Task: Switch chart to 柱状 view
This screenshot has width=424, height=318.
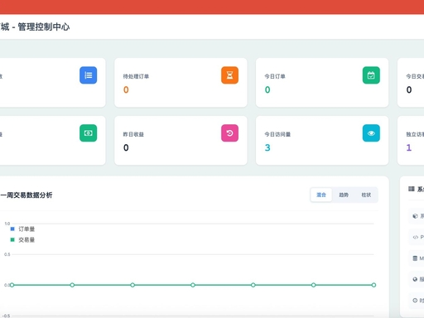Action: coord(366,195)
